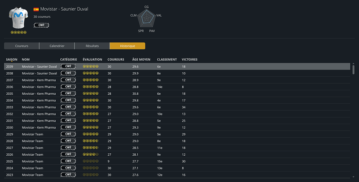Viewport: 359px width, 182px height.
Task: Click the CWT badge under team name
Action: [x=41, y=25]
